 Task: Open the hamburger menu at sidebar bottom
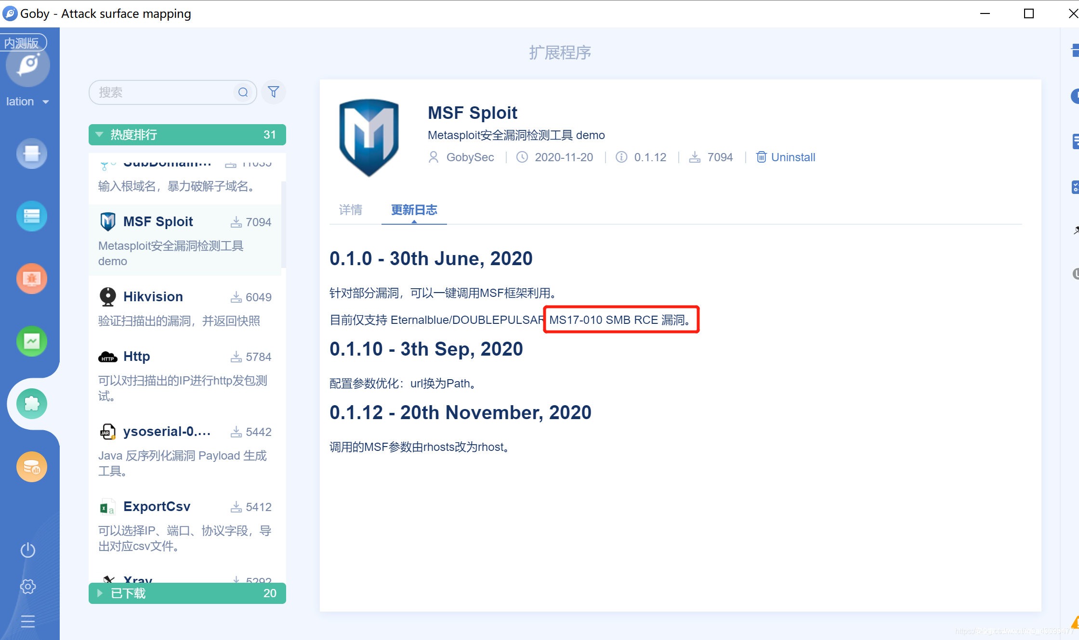point(28,622)
